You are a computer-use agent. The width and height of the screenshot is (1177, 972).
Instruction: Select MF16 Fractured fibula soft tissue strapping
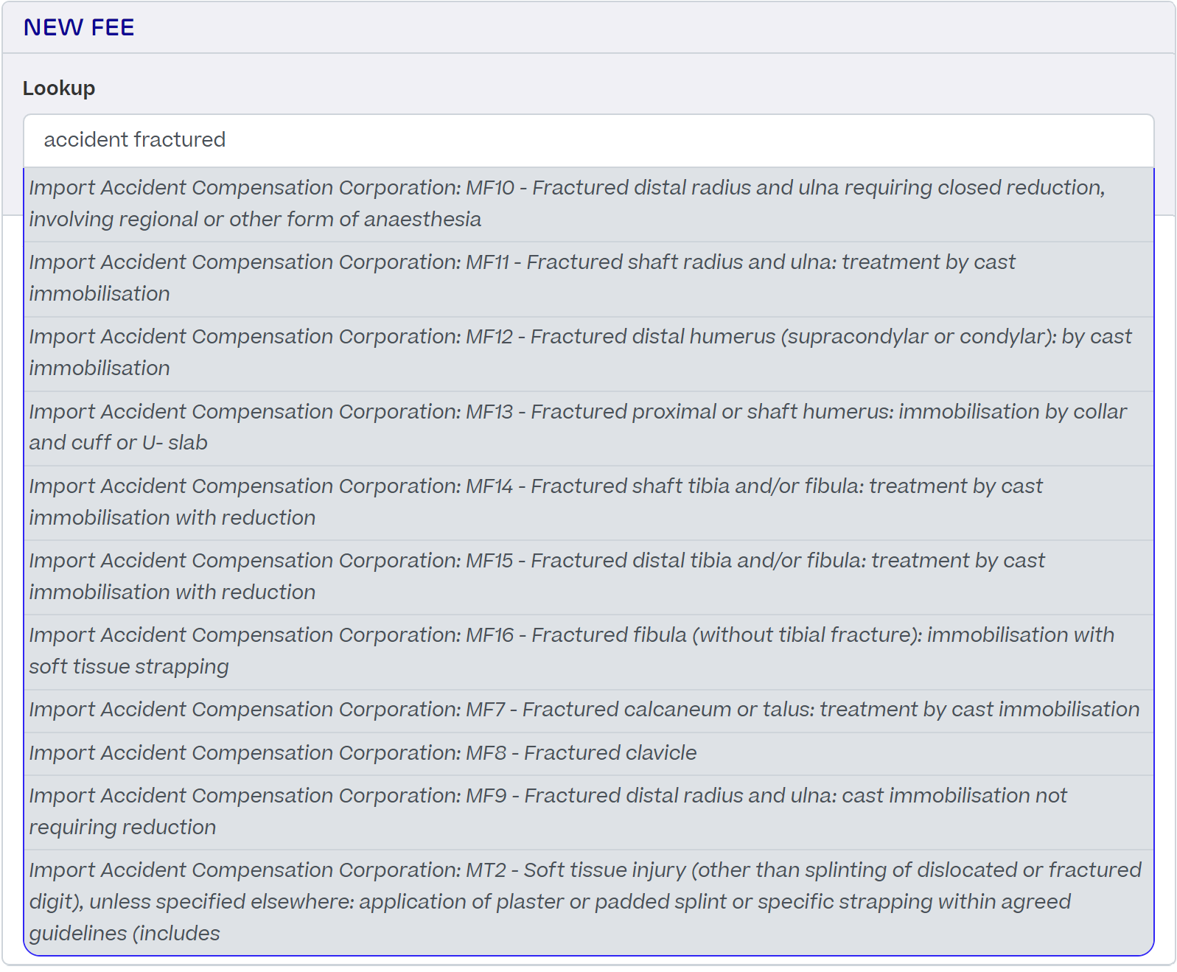[x=588, y=651]
